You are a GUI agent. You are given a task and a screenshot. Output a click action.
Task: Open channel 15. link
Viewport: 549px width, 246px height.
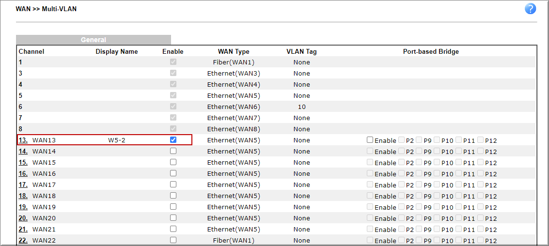23,163
